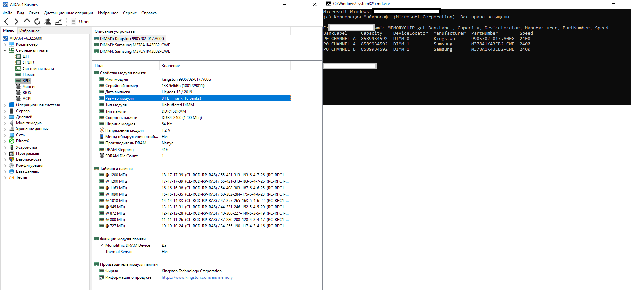The width and height of the screenshot is (631, 290).
Task: Select the ЦП icon in tree
Action: pyautogui.click(x=18, y=56)
